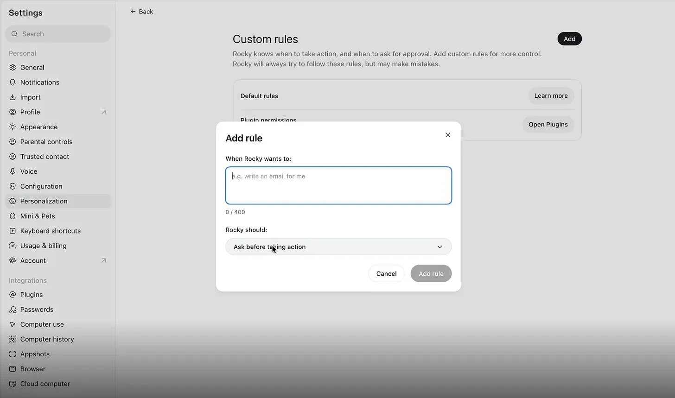This screenshot has height=398, width=675.
Task: Click the Usage & billing gauge icon
Action: coord(13,246)
